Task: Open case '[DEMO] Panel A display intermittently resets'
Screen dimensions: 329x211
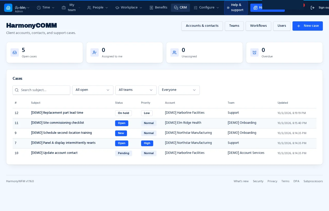Action: click(x=63, y=143)
